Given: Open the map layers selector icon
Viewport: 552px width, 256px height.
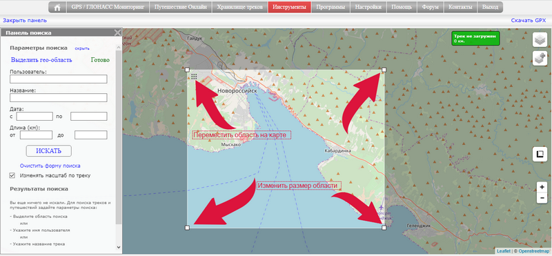Looking at the screenshot, I should (540, 39).
